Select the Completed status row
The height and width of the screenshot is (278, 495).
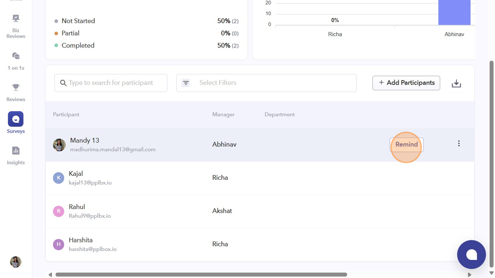[x=146, y=46]
